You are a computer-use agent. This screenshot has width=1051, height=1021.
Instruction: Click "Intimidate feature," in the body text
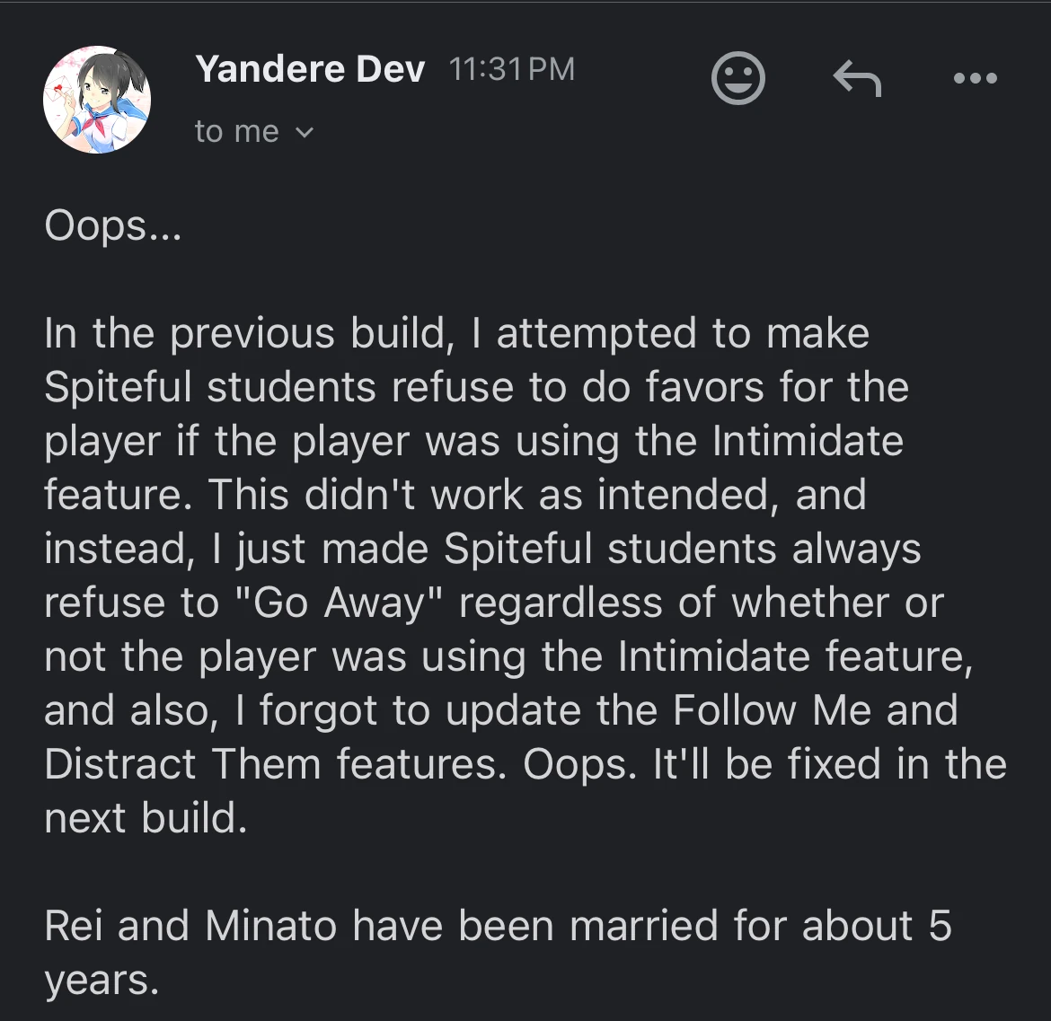tap(795, 656)
